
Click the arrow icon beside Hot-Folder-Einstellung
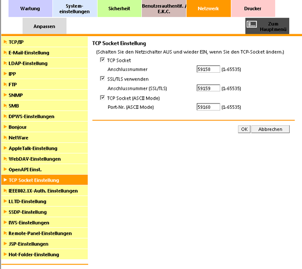click(x=5, y=254)
